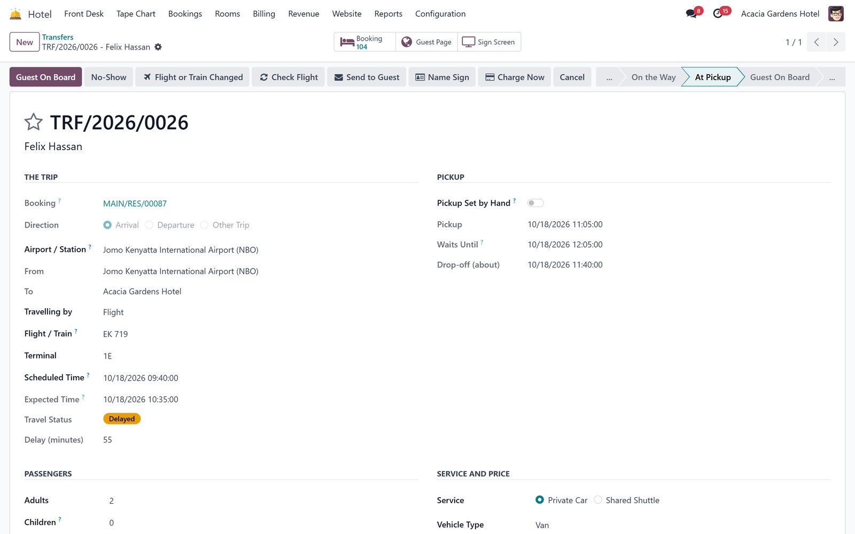This screenshot has height=534, width=855.
Task: Set status to Guest On Board stage
Action: pyautogui.click(x=780, y=77)
